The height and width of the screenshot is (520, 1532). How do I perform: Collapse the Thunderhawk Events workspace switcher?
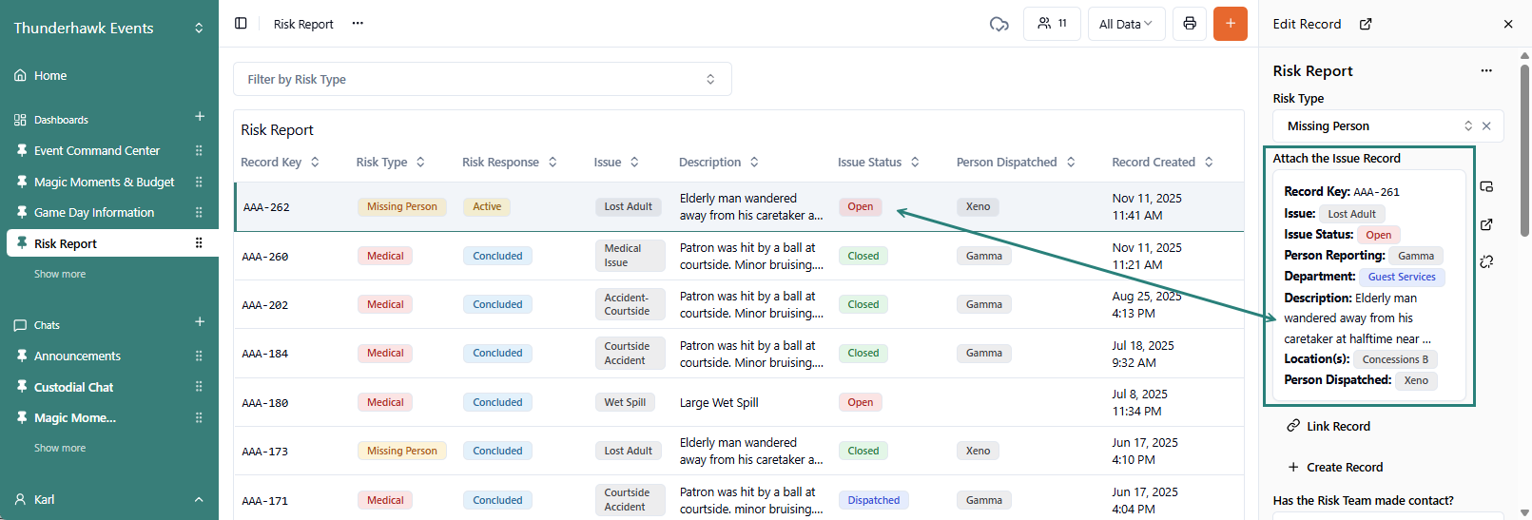pos(199,29)
